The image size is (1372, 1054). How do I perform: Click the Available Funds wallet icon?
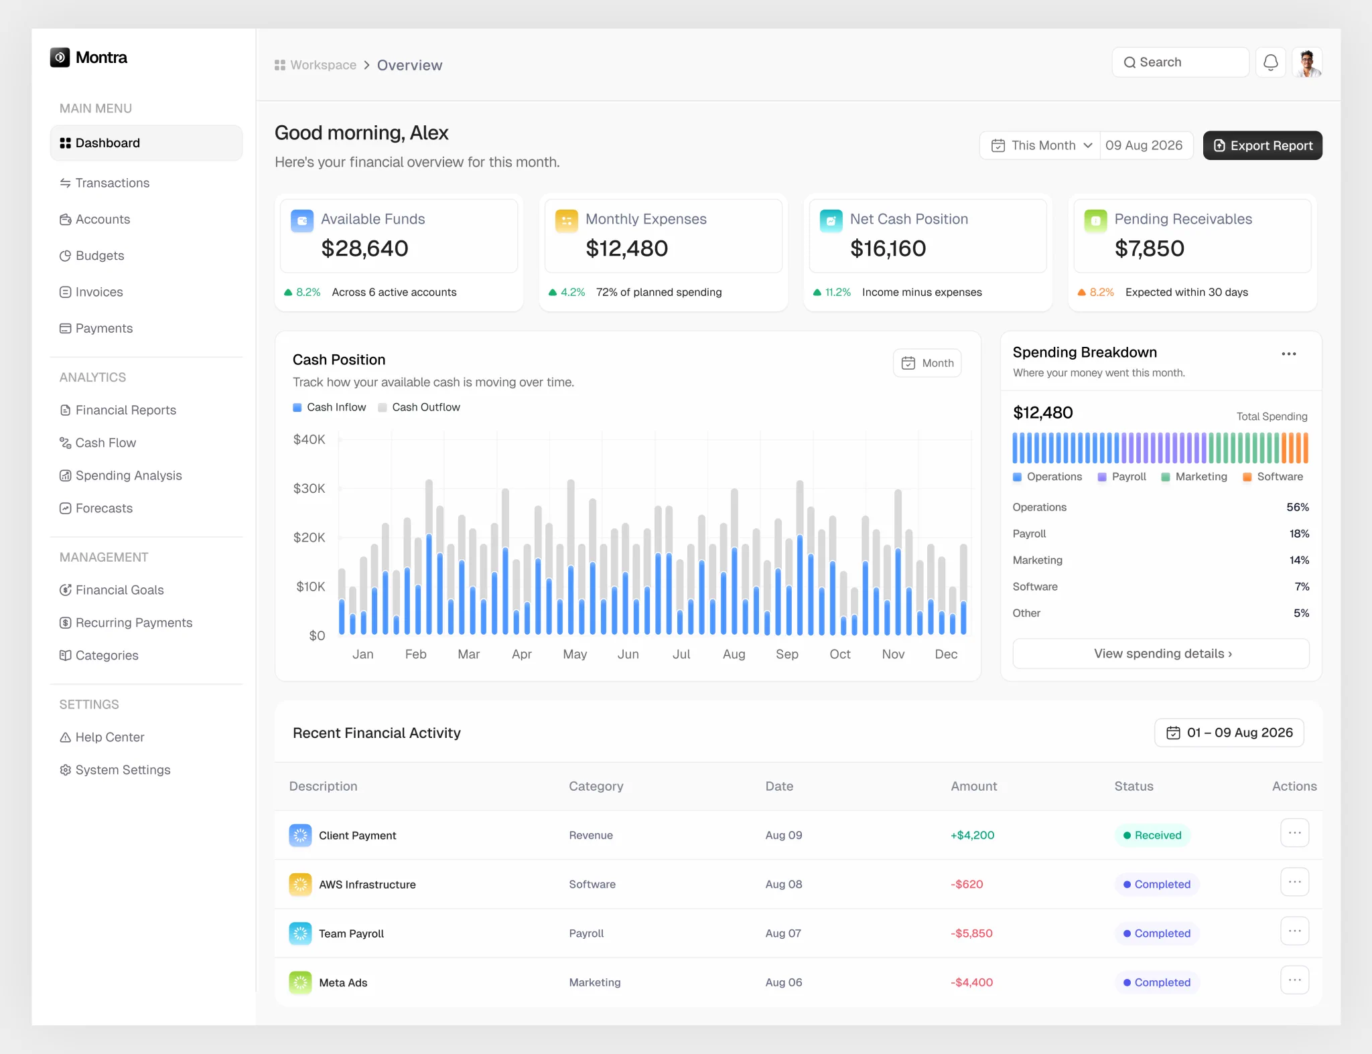click(302, 220)
